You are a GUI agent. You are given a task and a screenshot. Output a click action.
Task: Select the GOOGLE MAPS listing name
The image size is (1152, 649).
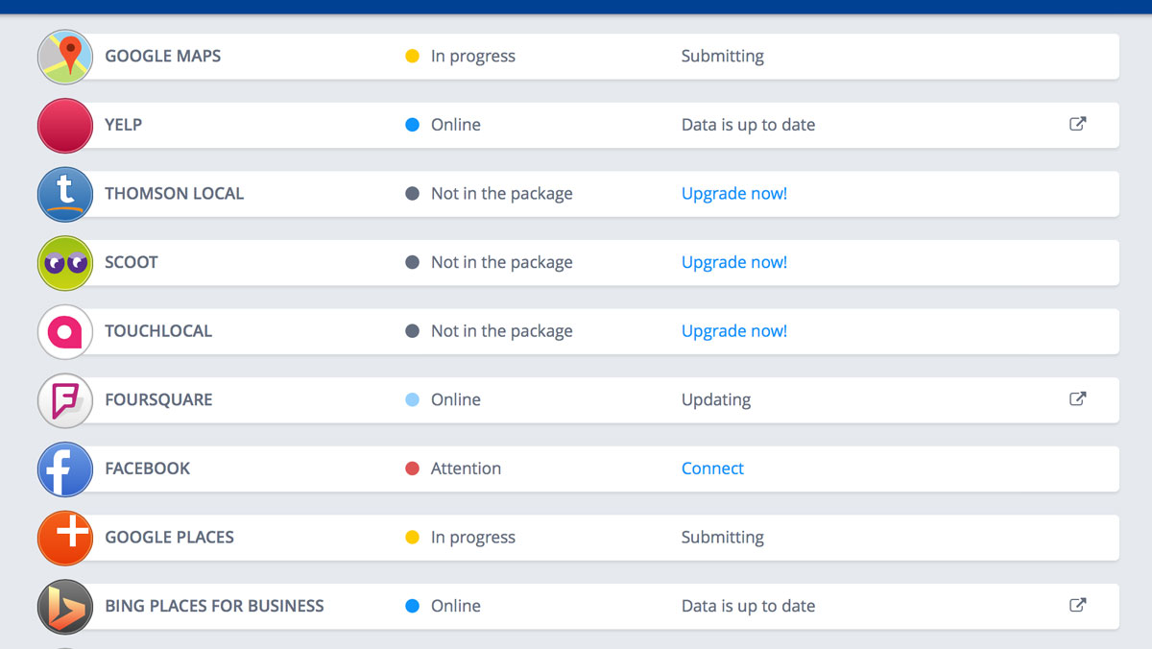click(163, 56)
